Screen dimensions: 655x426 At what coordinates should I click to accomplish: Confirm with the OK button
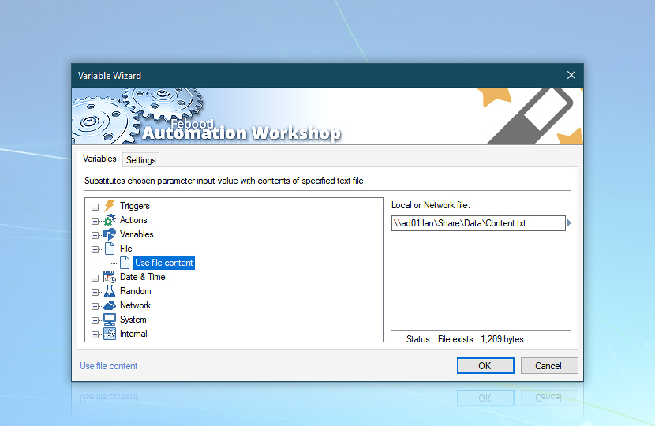pyautogui.click(x=485, y=366)
